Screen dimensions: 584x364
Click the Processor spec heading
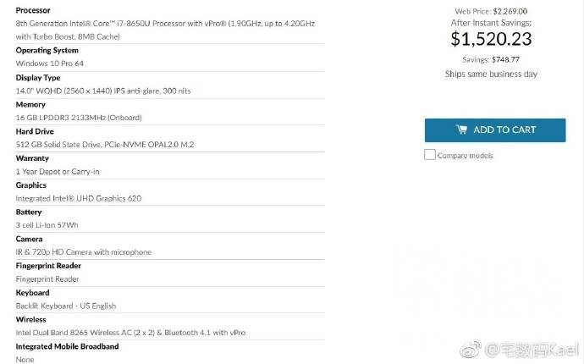tap(33, 10)
